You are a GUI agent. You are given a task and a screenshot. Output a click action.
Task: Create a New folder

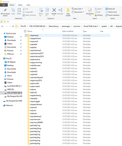(x=68, y=12)
